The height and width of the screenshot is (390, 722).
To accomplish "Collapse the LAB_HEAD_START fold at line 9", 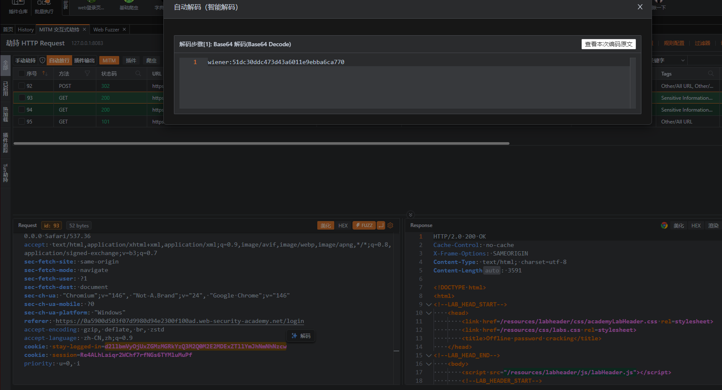I will tap(428, 305).
